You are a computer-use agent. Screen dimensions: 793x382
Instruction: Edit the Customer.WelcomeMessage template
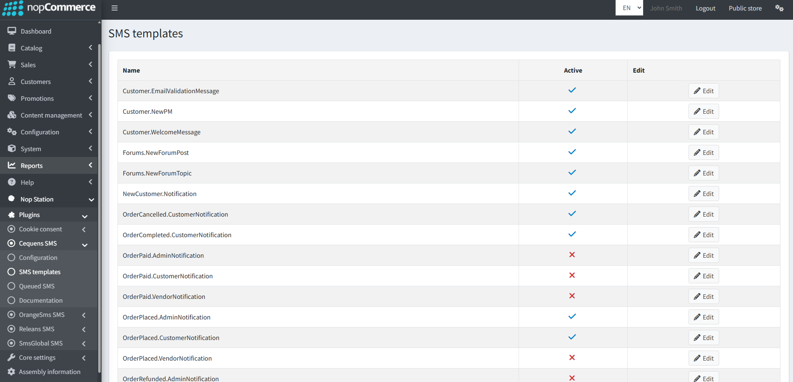click(x=704, y=132)
